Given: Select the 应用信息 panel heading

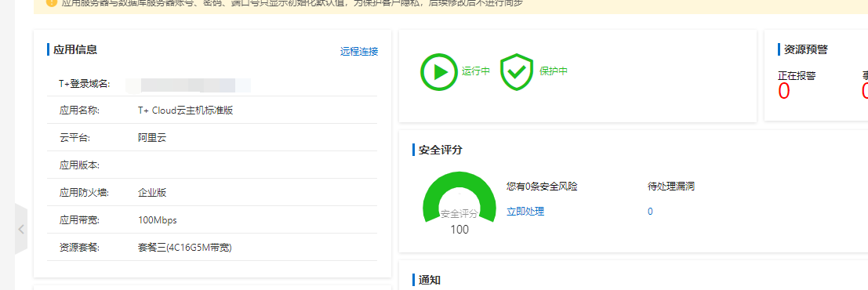Looking at the screenshot, I should click(x=75, y=50).
